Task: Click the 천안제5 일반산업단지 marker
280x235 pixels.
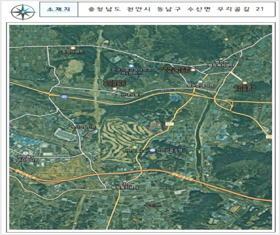Action: [x=25, y=153]
